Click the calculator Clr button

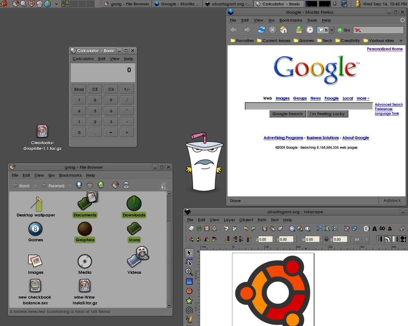click(111, 89)
